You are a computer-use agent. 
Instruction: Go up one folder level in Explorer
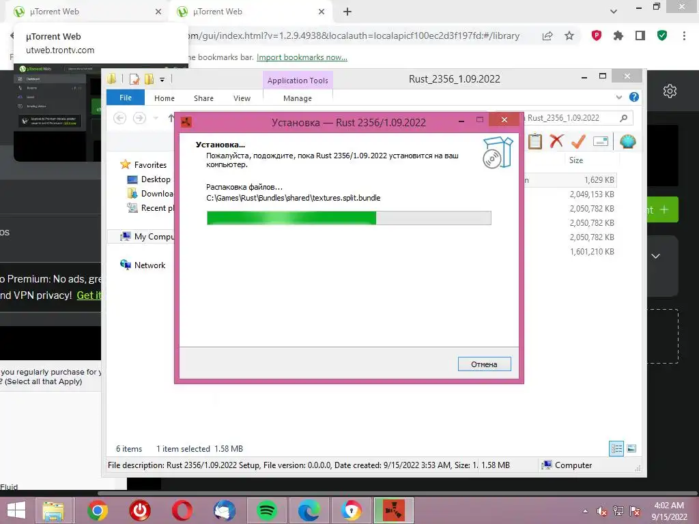coord(171,118)
